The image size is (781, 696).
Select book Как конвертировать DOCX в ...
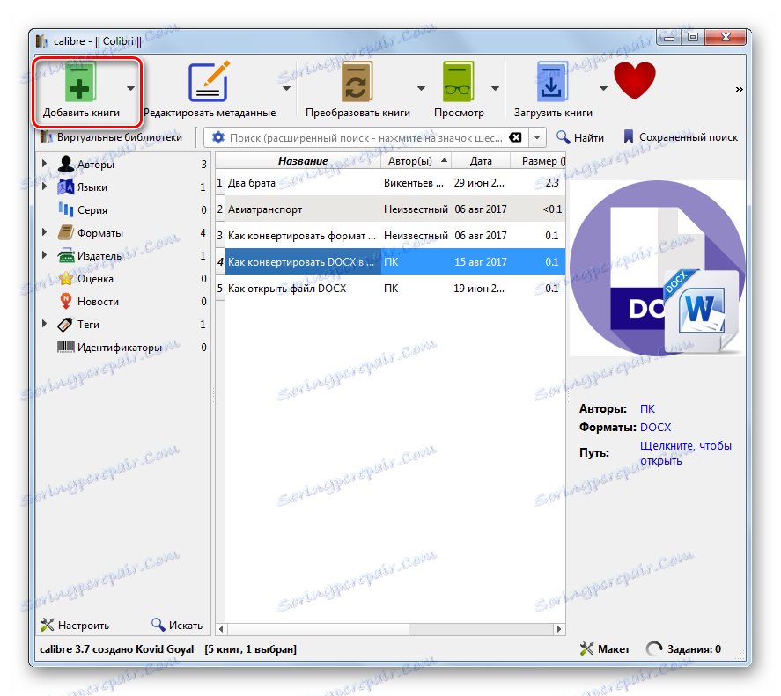tap(391, 262)
